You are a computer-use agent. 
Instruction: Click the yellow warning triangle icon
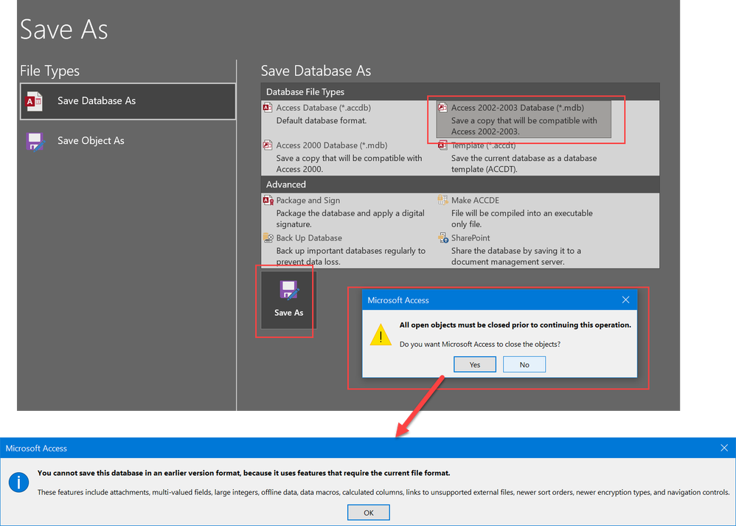[x=381, y=334]
